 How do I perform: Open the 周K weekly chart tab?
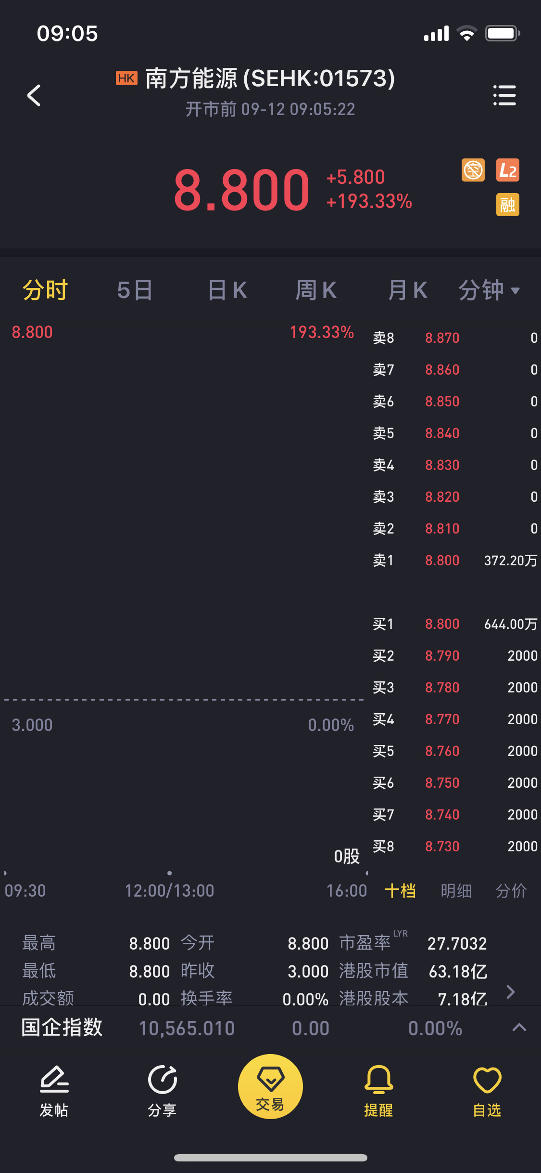point(316,290)
